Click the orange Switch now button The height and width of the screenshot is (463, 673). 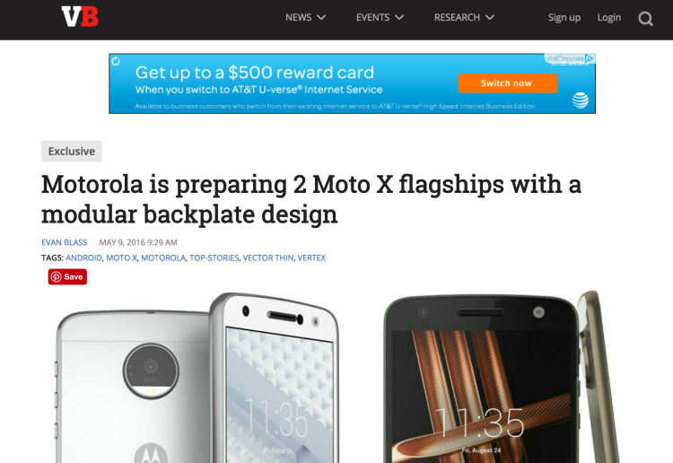[507, 83]
